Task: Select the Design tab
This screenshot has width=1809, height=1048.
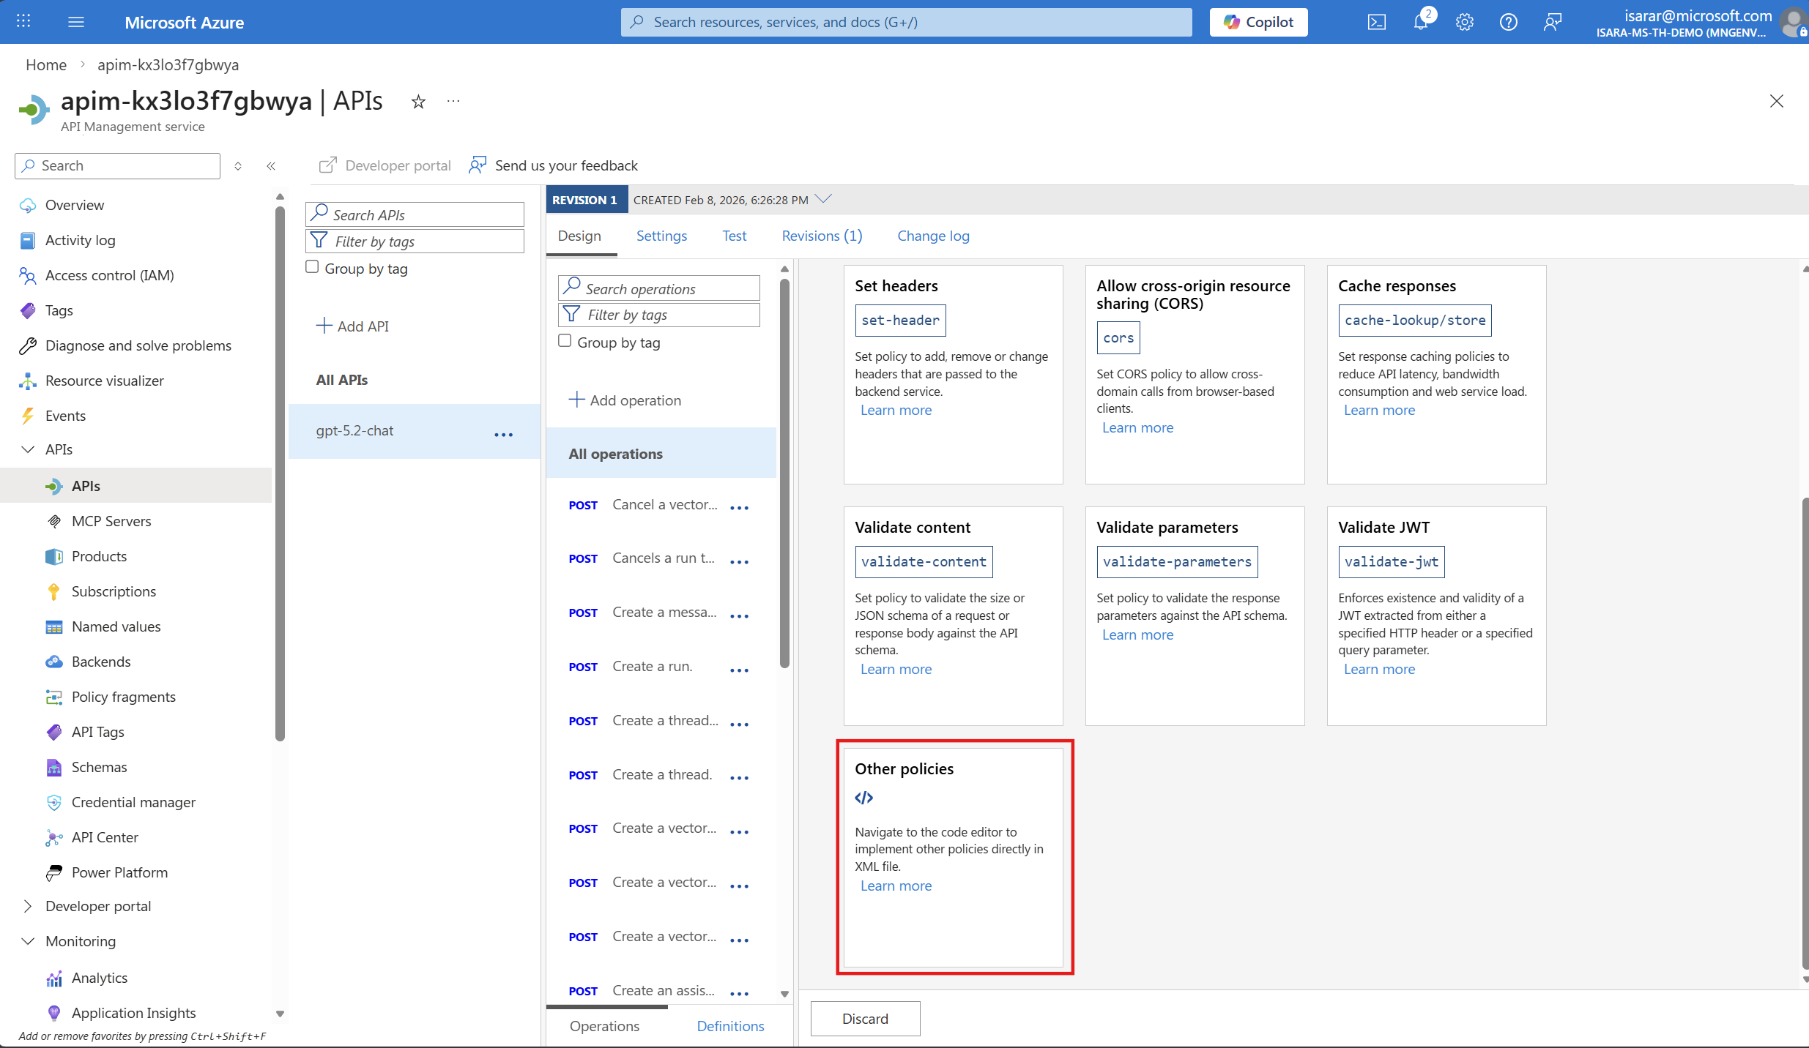Action: pyautogui.click(x=579, y=236)
